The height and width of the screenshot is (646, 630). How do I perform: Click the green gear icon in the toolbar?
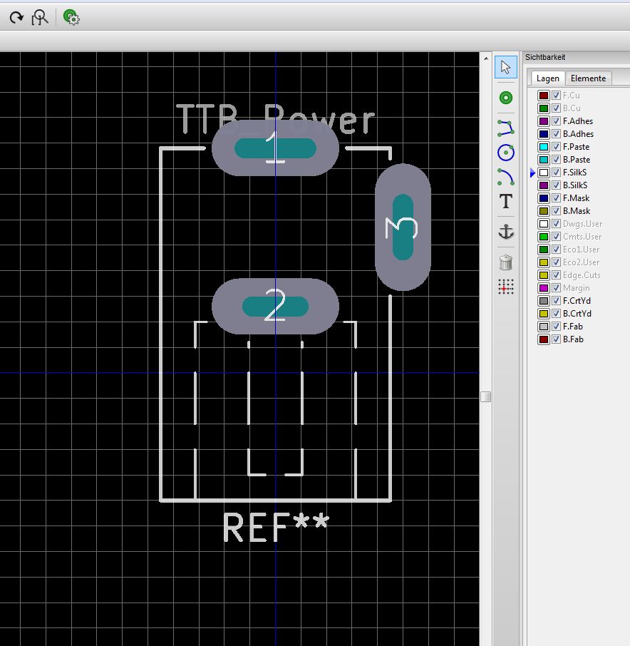point(71,17)
